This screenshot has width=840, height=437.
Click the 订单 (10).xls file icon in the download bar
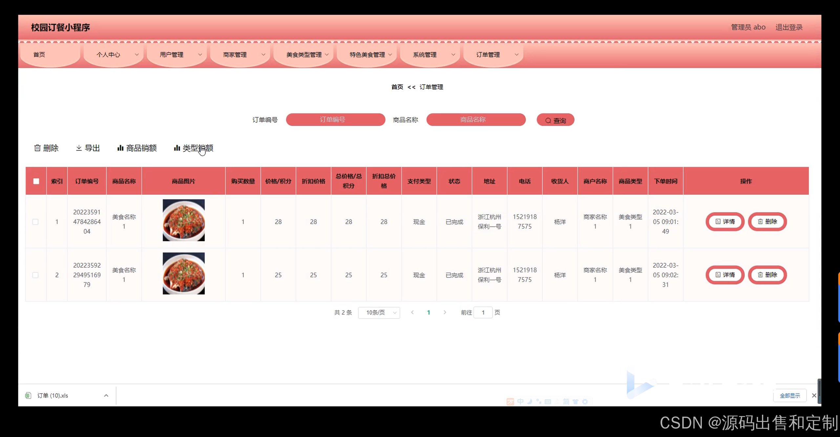tap(29, 395)
